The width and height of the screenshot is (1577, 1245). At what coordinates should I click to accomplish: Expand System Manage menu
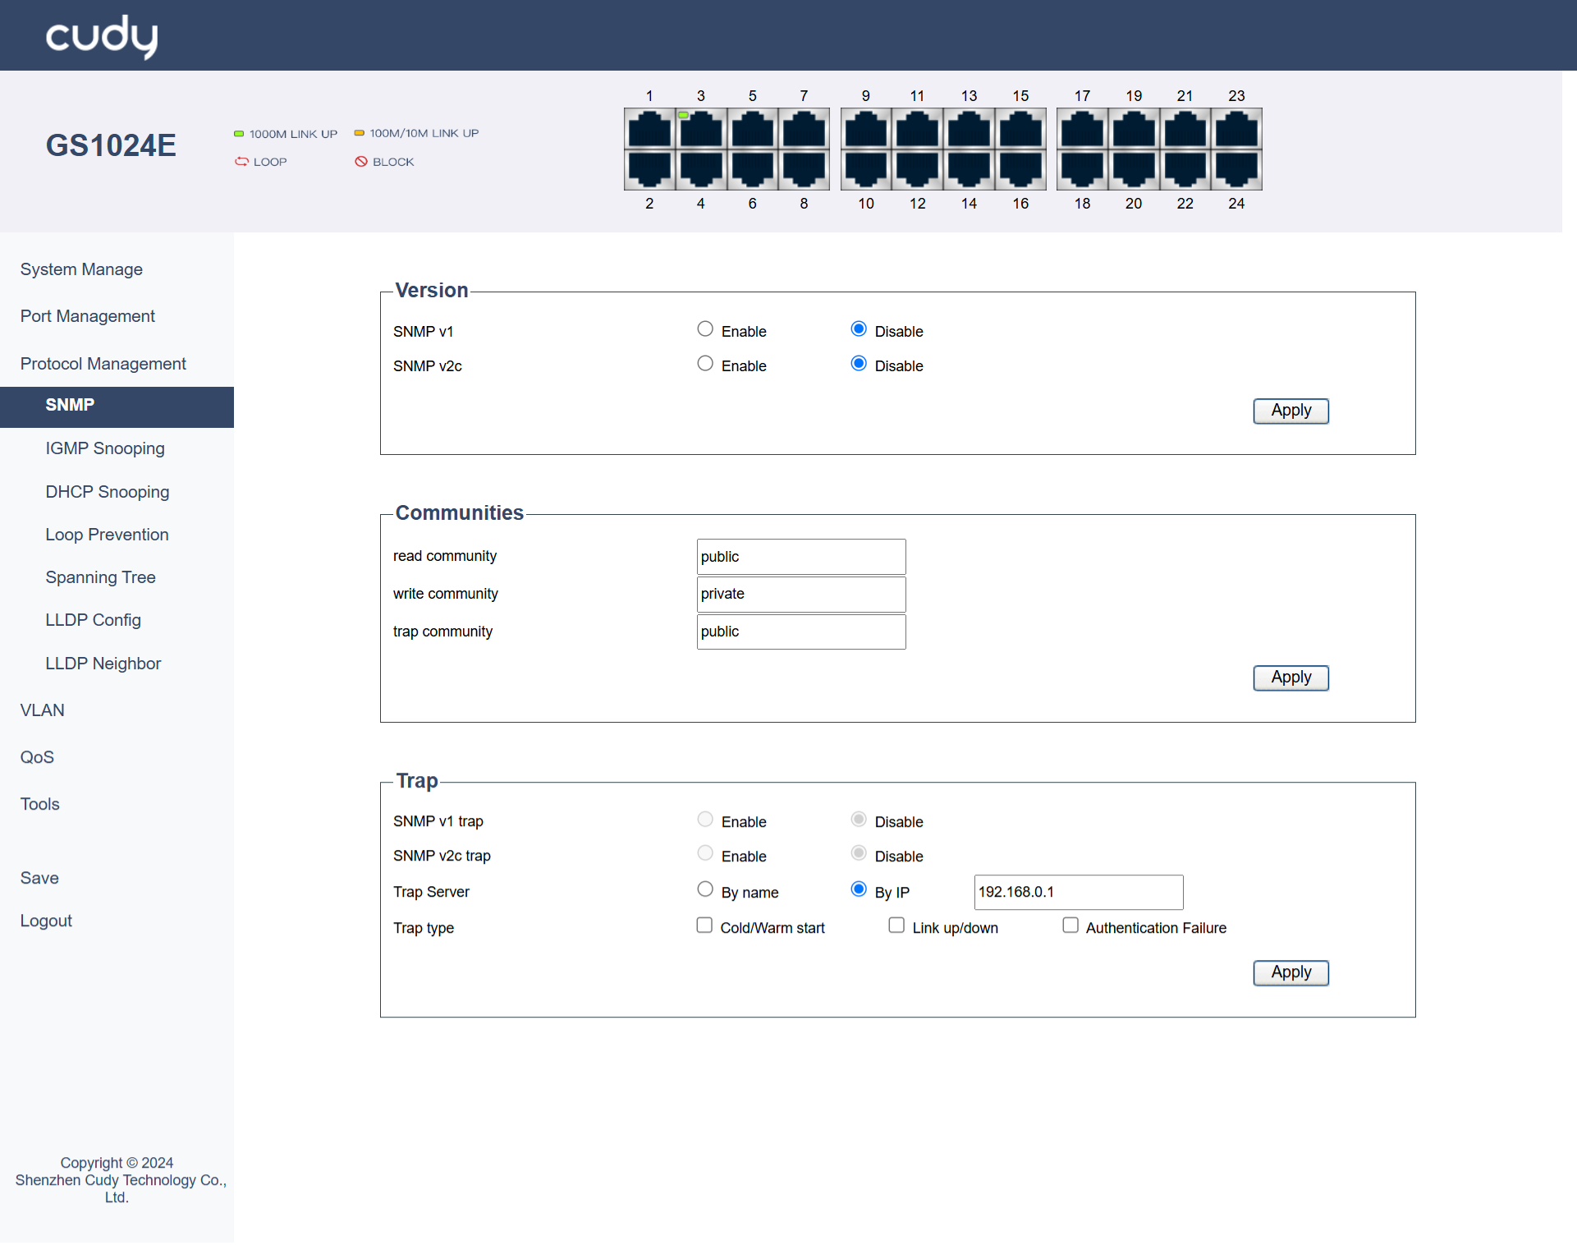click(81, 269)
